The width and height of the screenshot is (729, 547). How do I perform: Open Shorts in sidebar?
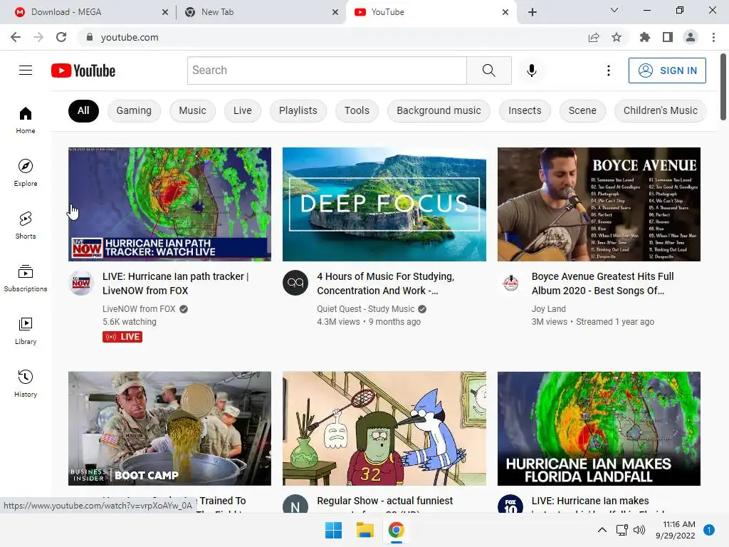26,225
